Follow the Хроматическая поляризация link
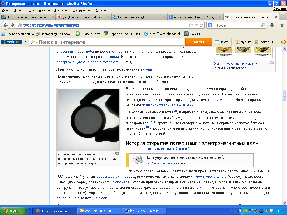Screen dimensions: 287x215 click(233, 64)
